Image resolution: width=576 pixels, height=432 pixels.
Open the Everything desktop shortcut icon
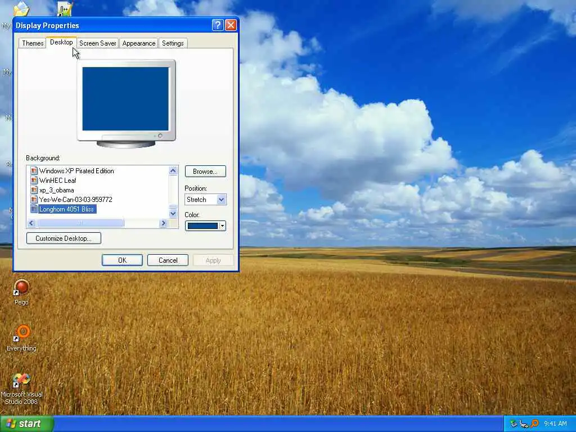point(21,333)
